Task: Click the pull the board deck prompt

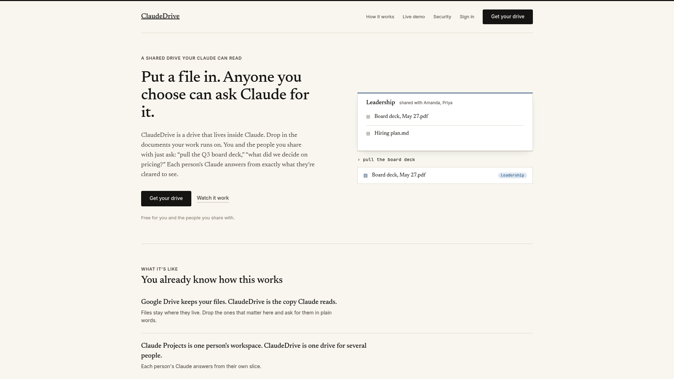Action: (x=389, y=160)
